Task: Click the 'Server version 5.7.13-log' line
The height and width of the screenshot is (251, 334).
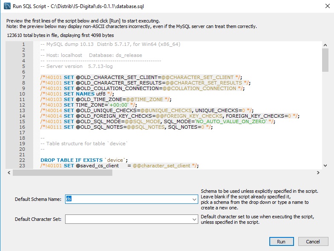Action: (x=77, y=66)
